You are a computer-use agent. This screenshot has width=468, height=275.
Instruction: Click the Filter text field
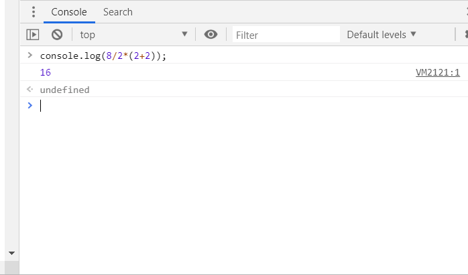pyautogui.click(x=286, y=35)
